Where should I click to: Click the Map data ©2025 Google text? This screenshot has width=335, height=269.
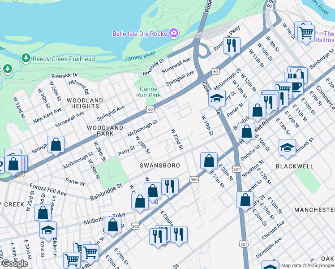click(307, 265)
